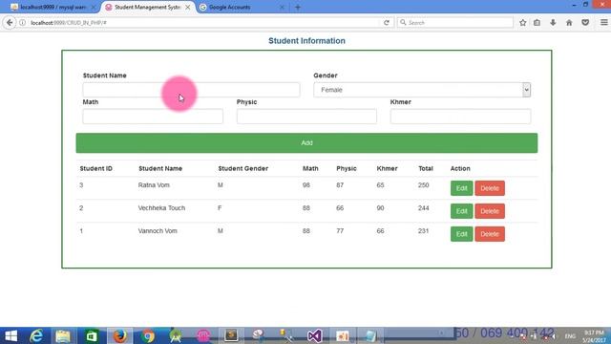Click the name cell Vechheka Touch
Image resolution: width=611 pixels, height=344 pixels.
(x=161, y=208)
